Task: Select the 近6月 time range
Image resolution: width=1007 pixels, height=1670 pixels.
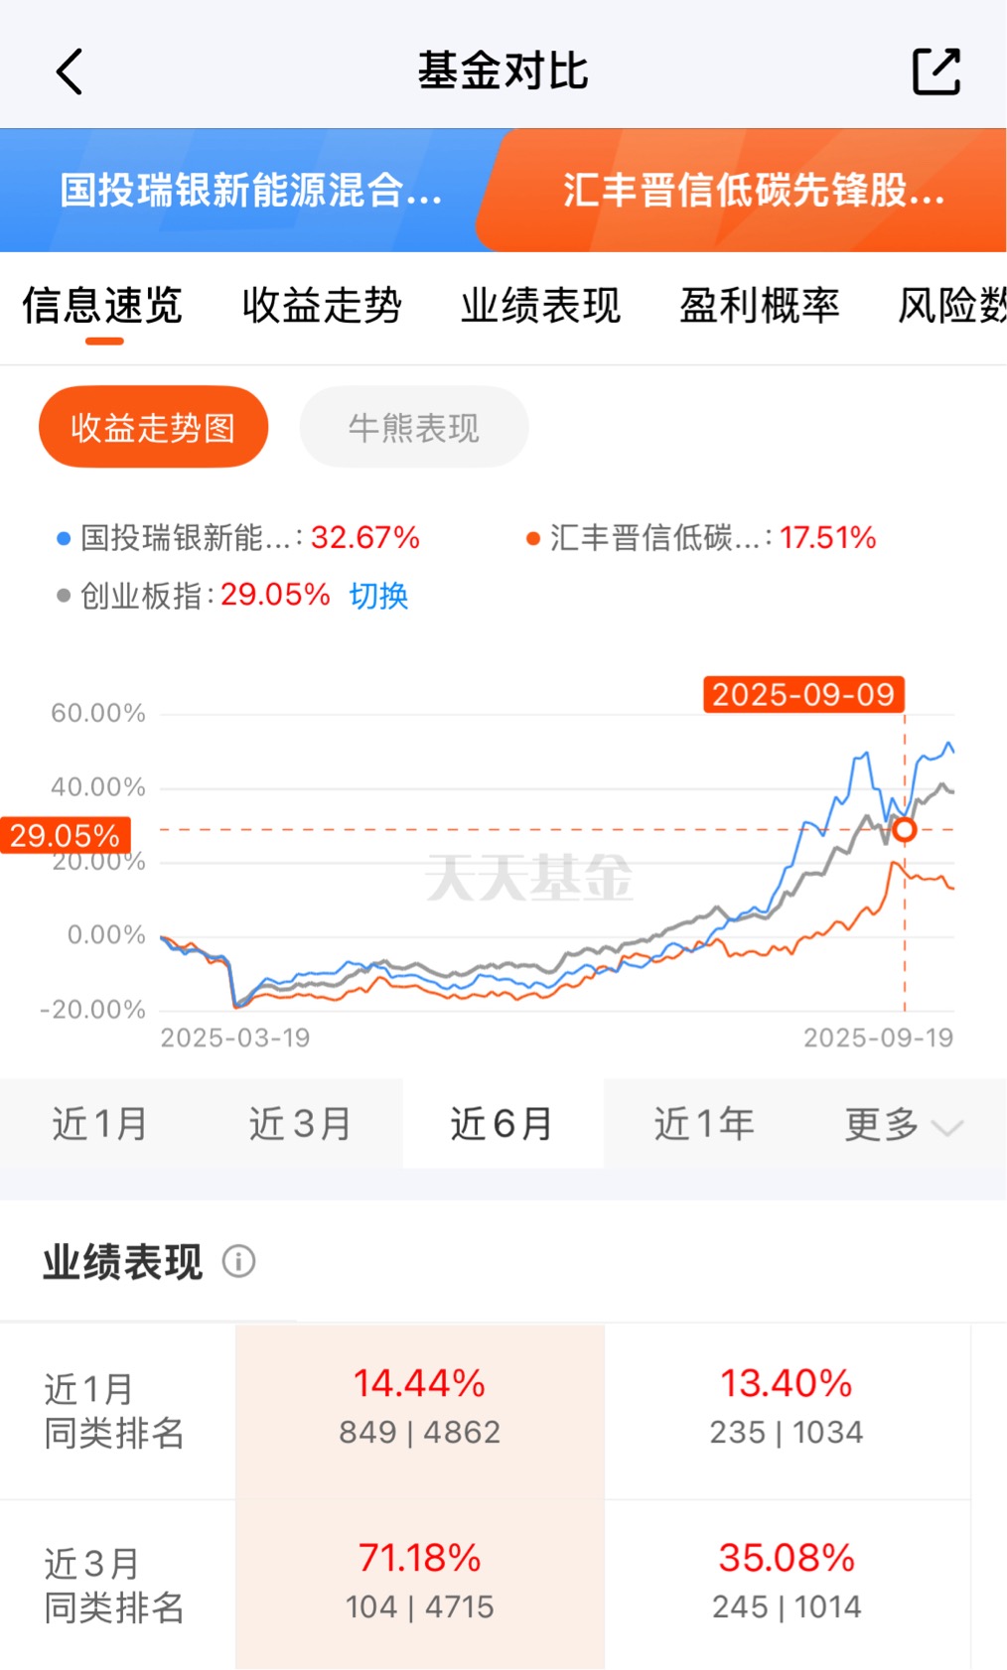Action: pos(503,1124)
